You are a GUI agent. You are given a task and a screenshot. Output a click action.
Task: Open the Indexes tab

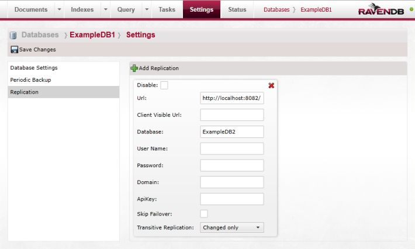pos(82,9)
